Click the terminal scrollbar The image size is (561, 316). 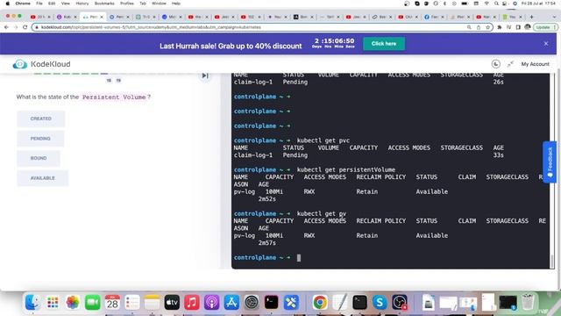(552, 262)
